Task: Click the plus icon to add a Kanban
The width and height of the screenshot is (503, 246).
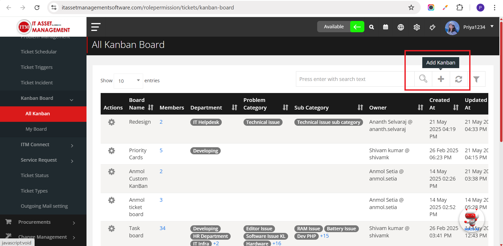Action: pos(441,79)
